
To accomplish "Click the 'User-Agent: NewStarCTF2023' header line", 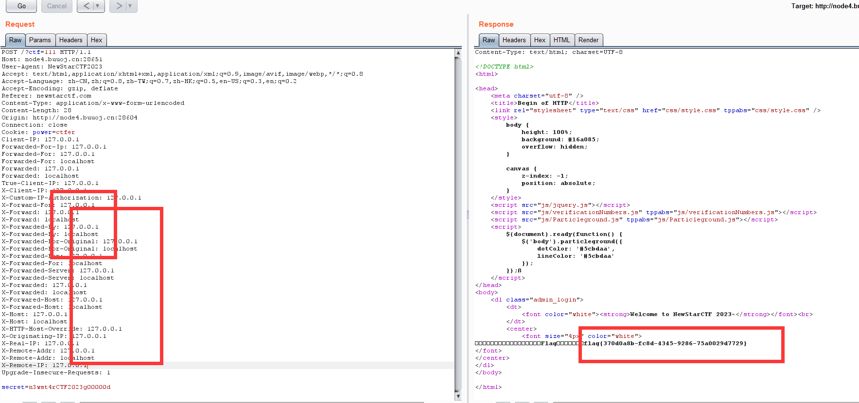I will pos(52,67).
